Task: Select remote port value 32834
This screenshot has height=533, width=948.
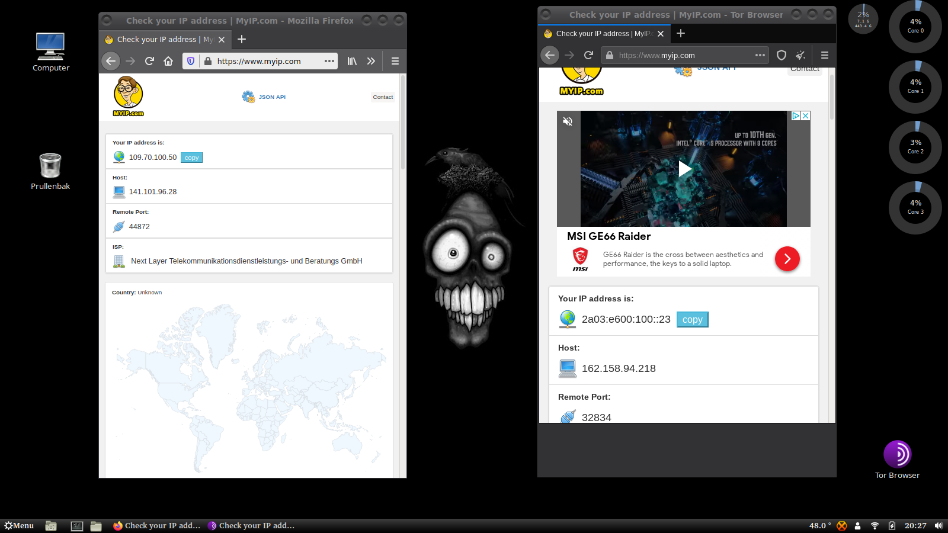Action: coord(596,417)
